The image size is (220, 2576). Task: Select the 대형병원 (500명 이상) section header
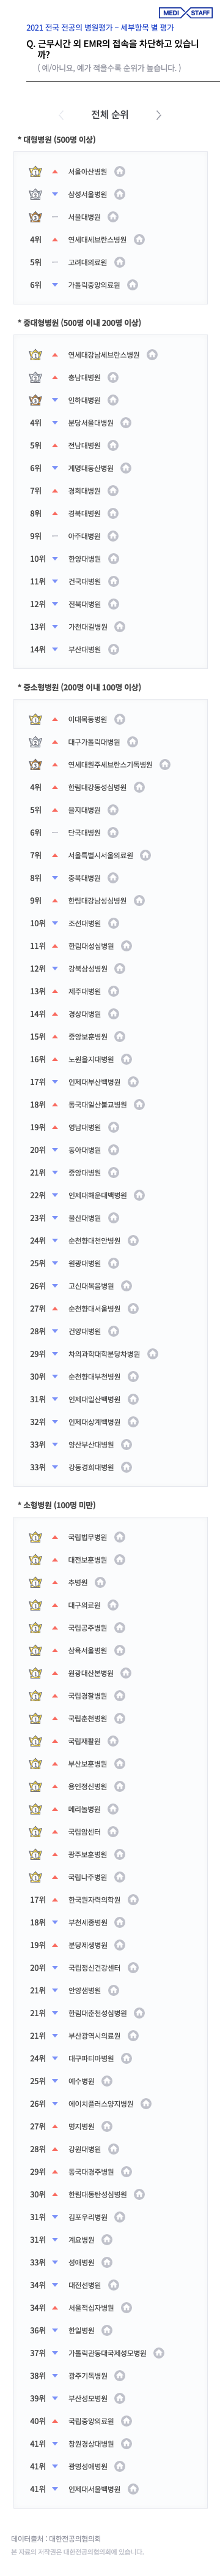57,140
